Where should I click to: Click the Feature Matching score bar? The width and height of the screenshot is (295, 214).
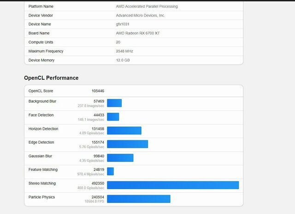[110, 171]
